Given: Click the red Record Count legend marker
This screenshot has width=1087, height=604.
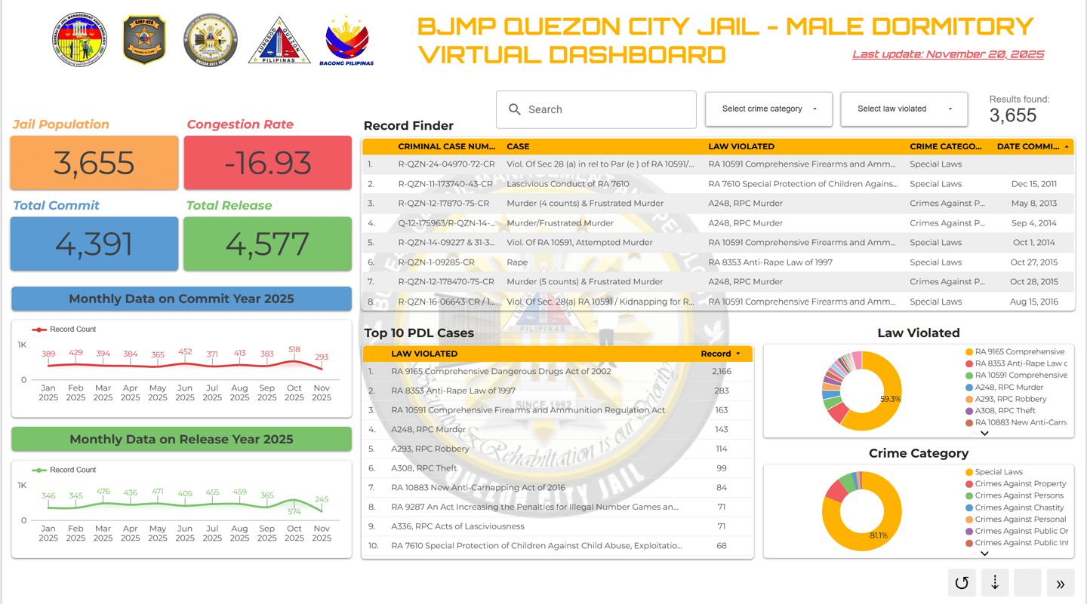Looking at the screenshot, I should click(x=38, y=330).
